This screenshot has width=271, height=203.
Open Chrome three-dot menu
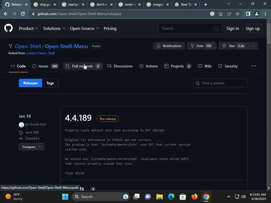[265, 14]
